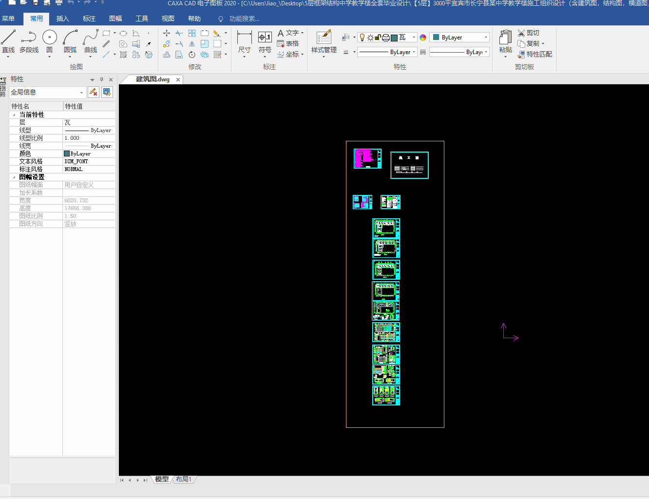Toggle layer lock padlock icon
Screen dimensions: 649x499
[x=378, y=38]
